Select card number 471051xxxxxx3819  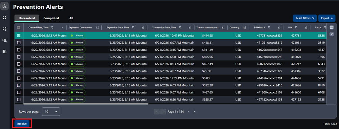(270, 43)
